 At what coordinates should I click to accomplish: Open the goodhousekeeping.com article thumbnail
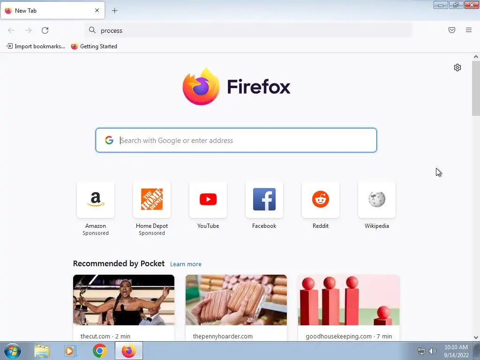(x=349, y=300)
